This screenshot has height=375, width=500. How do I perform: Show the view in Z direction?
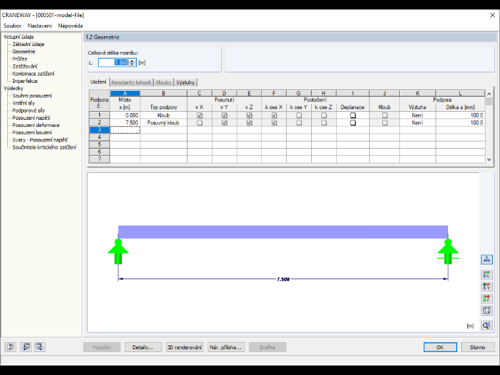[487, 299]
